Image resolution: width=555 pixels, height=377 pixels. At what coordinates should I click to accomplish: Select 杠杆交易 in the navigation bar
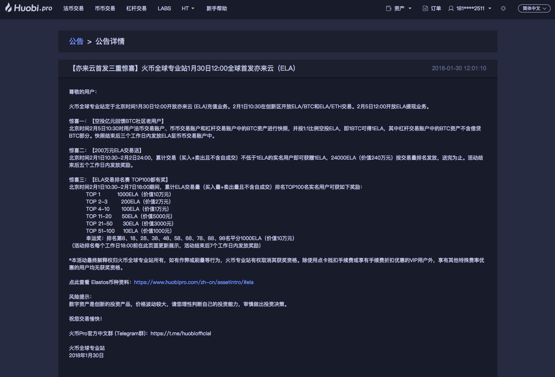coord(136,8)
